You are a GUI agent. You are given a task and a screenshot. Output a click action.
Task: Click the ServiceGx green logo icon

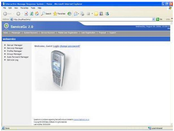[6, 27]
